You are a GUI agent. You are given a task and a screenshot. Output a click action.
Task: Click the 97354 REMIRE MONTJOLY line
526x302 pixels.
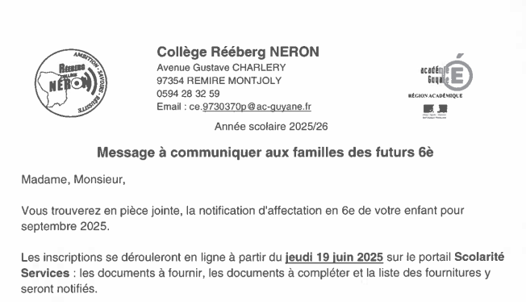(219, 81)
